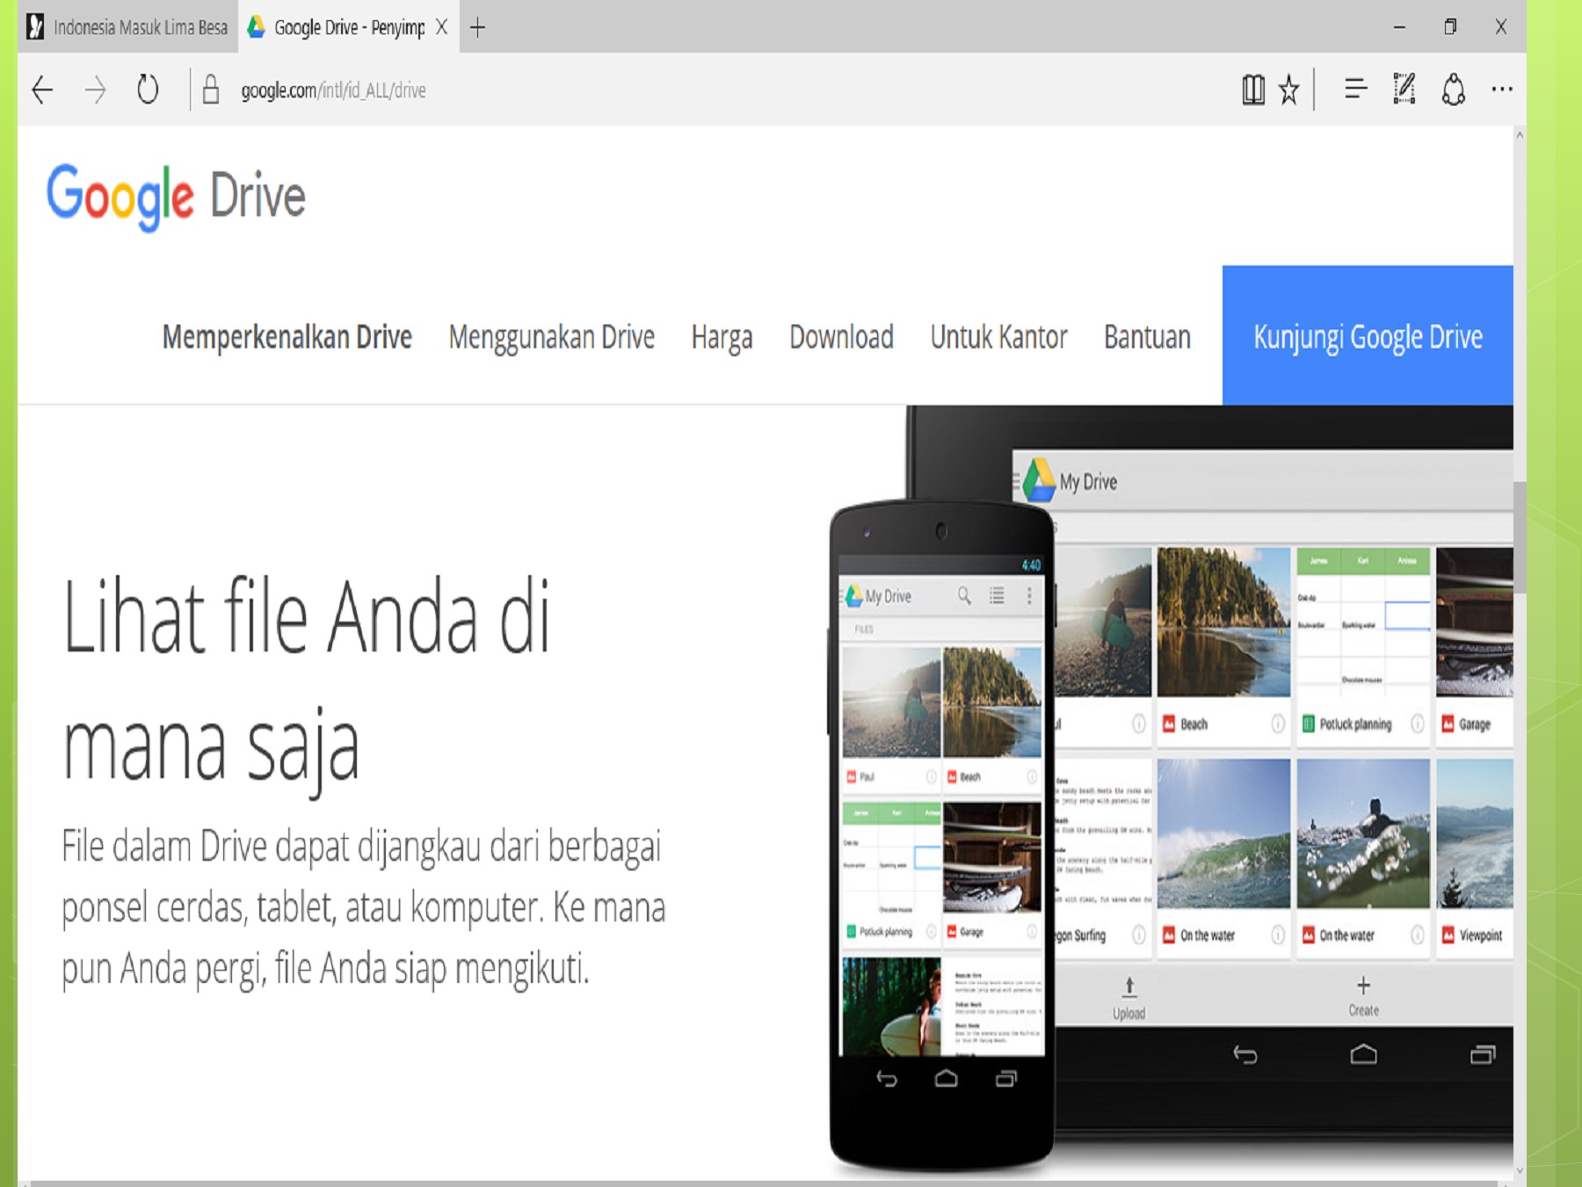Add page to favorites with the star icon
Viewport: 1582px width, 1187px height.
1290,90
